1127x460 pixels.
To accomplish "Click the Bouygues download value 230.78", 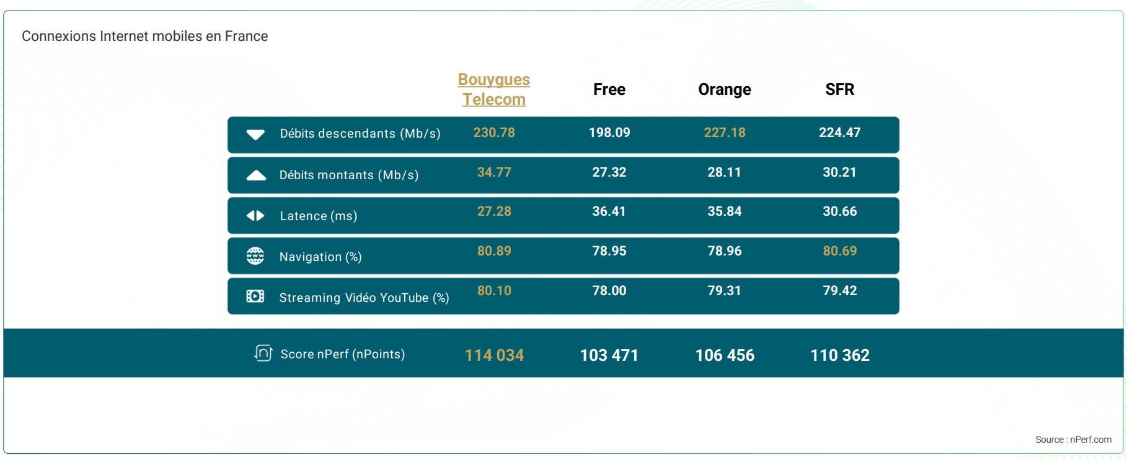I will pos(494,133).
